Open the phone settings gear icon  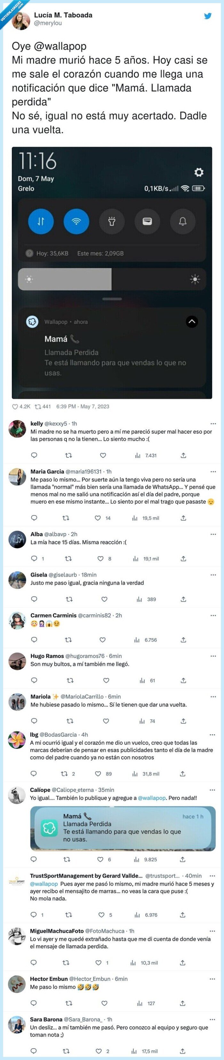click(x=199, y=172)
